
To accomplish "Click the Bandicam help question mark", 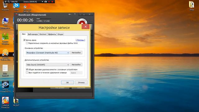I will [75, 14].
